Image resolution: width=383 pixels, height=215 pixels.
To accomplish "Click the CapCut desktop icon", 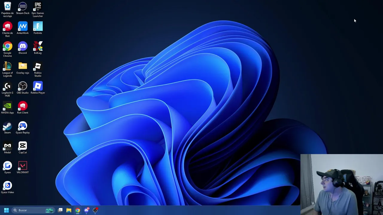I will (x=23, y=148).
